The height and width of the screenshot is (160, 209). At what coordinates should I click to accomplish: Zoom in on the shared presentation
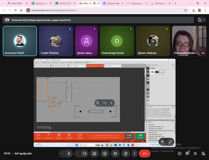[162, 141]
